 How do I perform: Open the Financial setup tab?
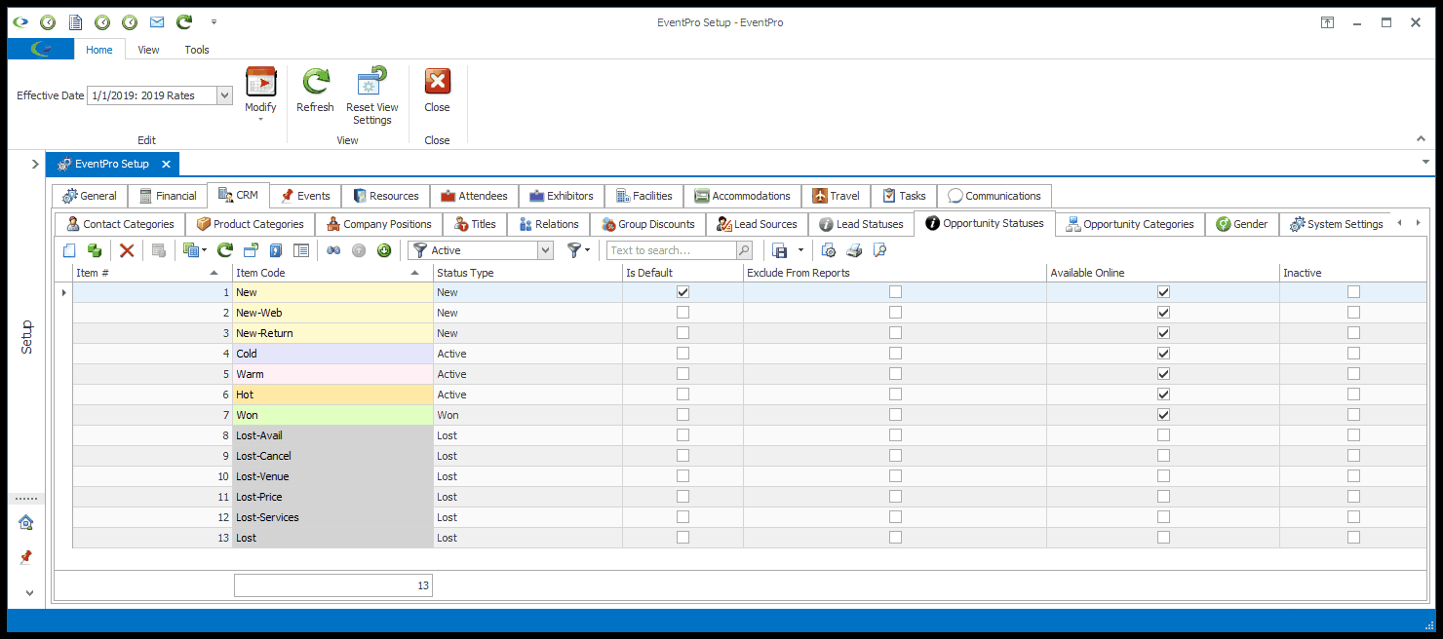click(167, 196)
